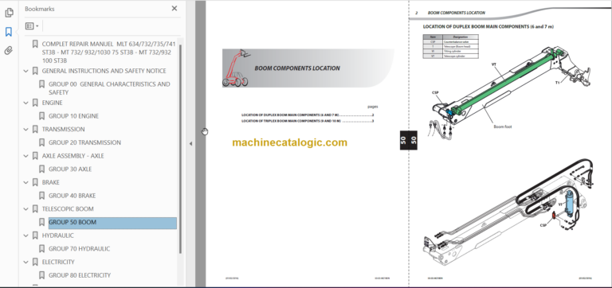Click the duplex boom page heading
Viewport: 612px width, 288px height.
click(488, 26)
